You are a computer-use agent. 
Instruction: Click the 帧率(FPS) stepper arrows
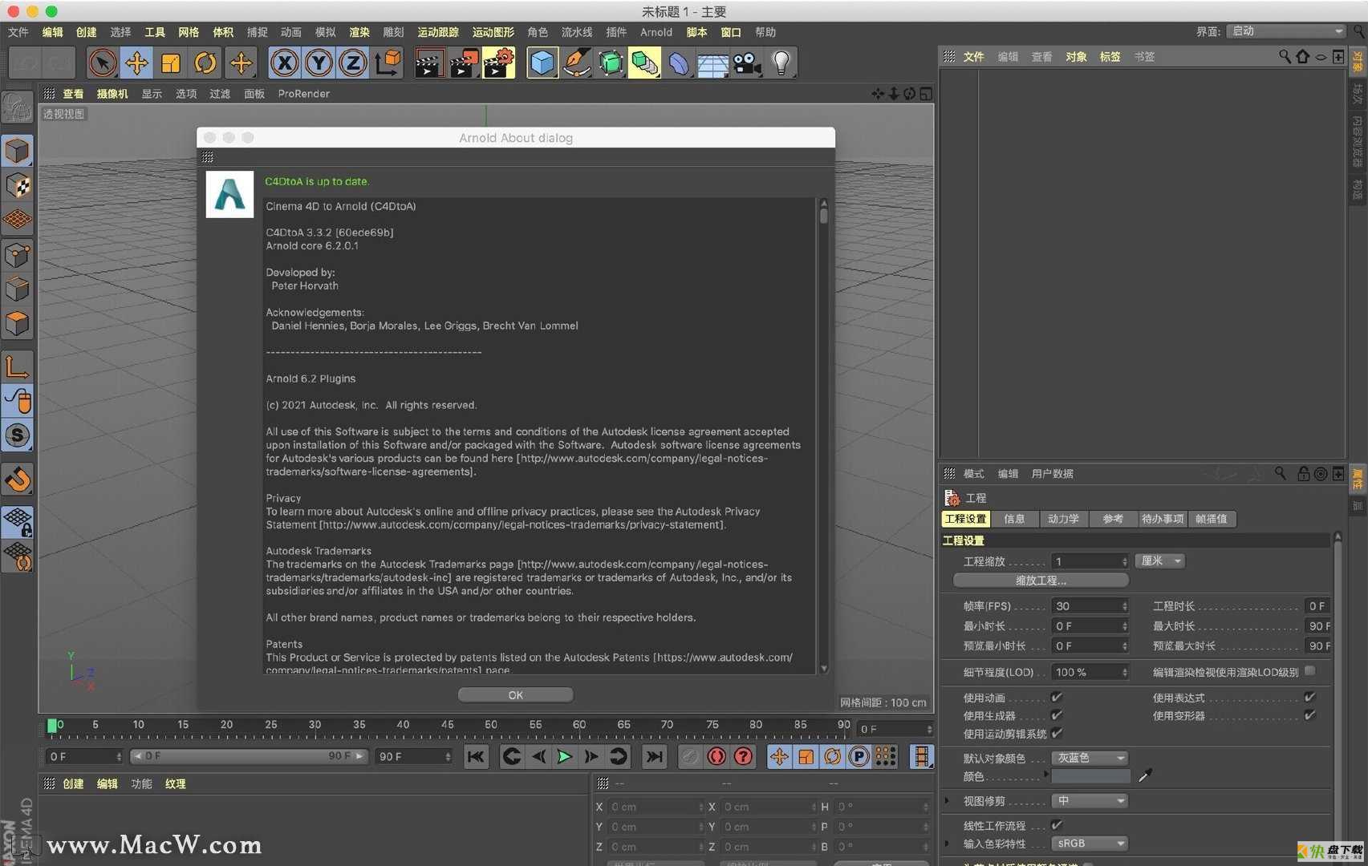[1124, 606]
